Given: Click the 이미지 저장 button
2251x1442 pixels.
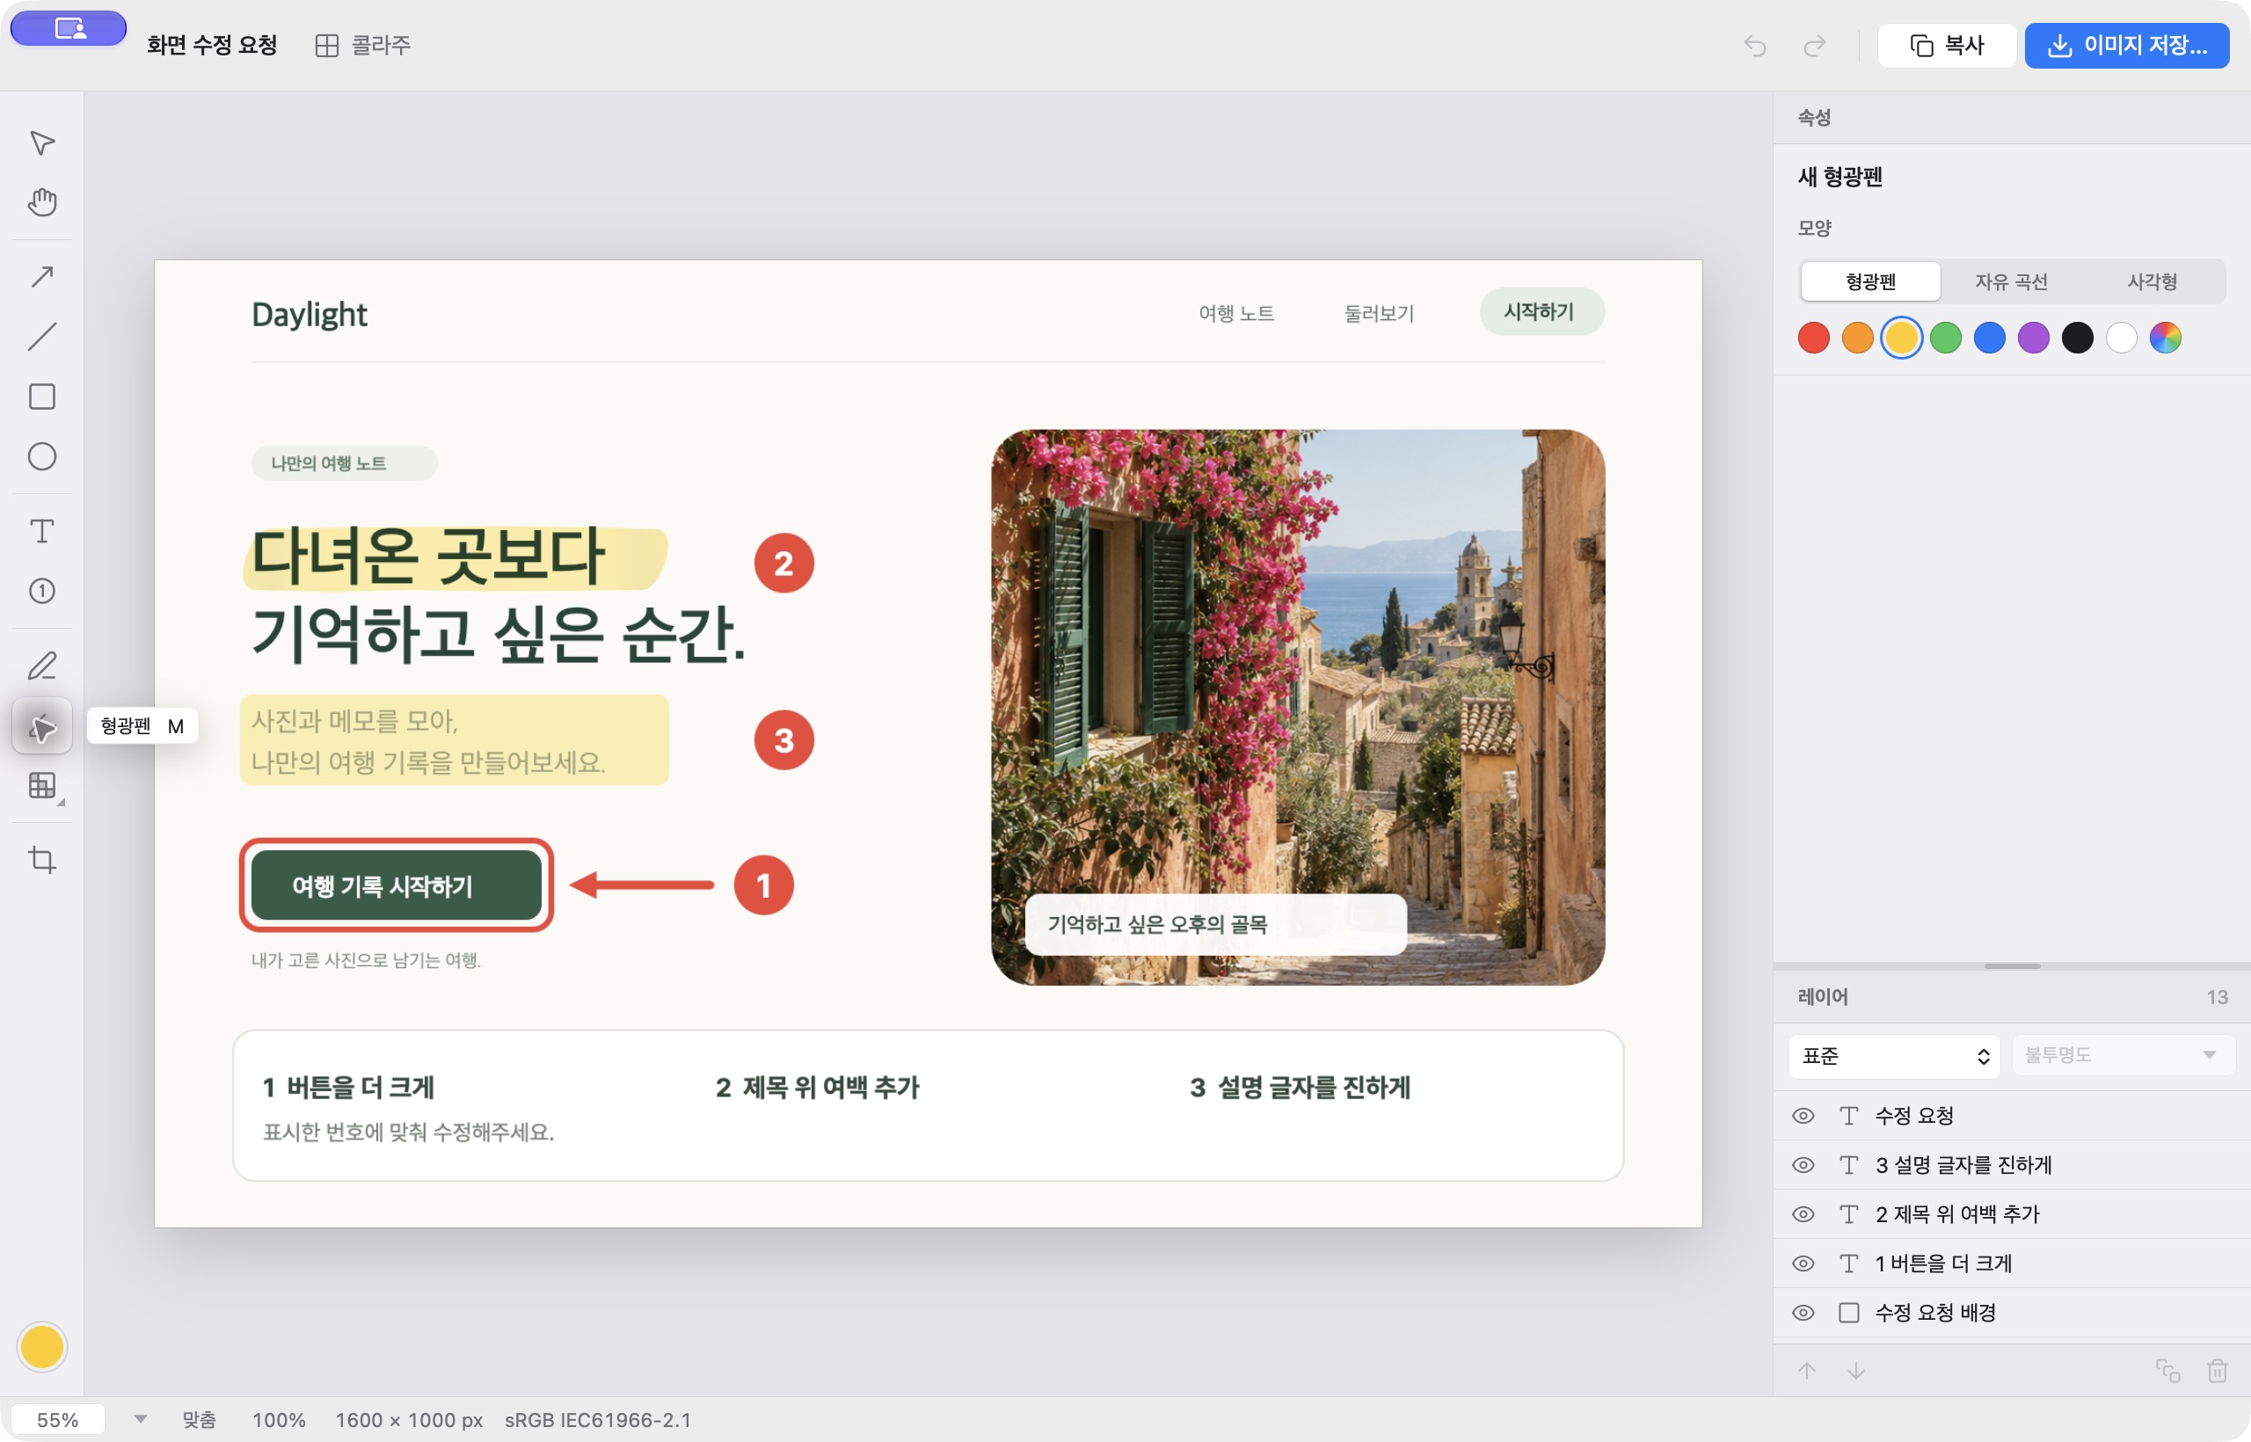Looking at the screenshot, I should (x=2126, y=46).
